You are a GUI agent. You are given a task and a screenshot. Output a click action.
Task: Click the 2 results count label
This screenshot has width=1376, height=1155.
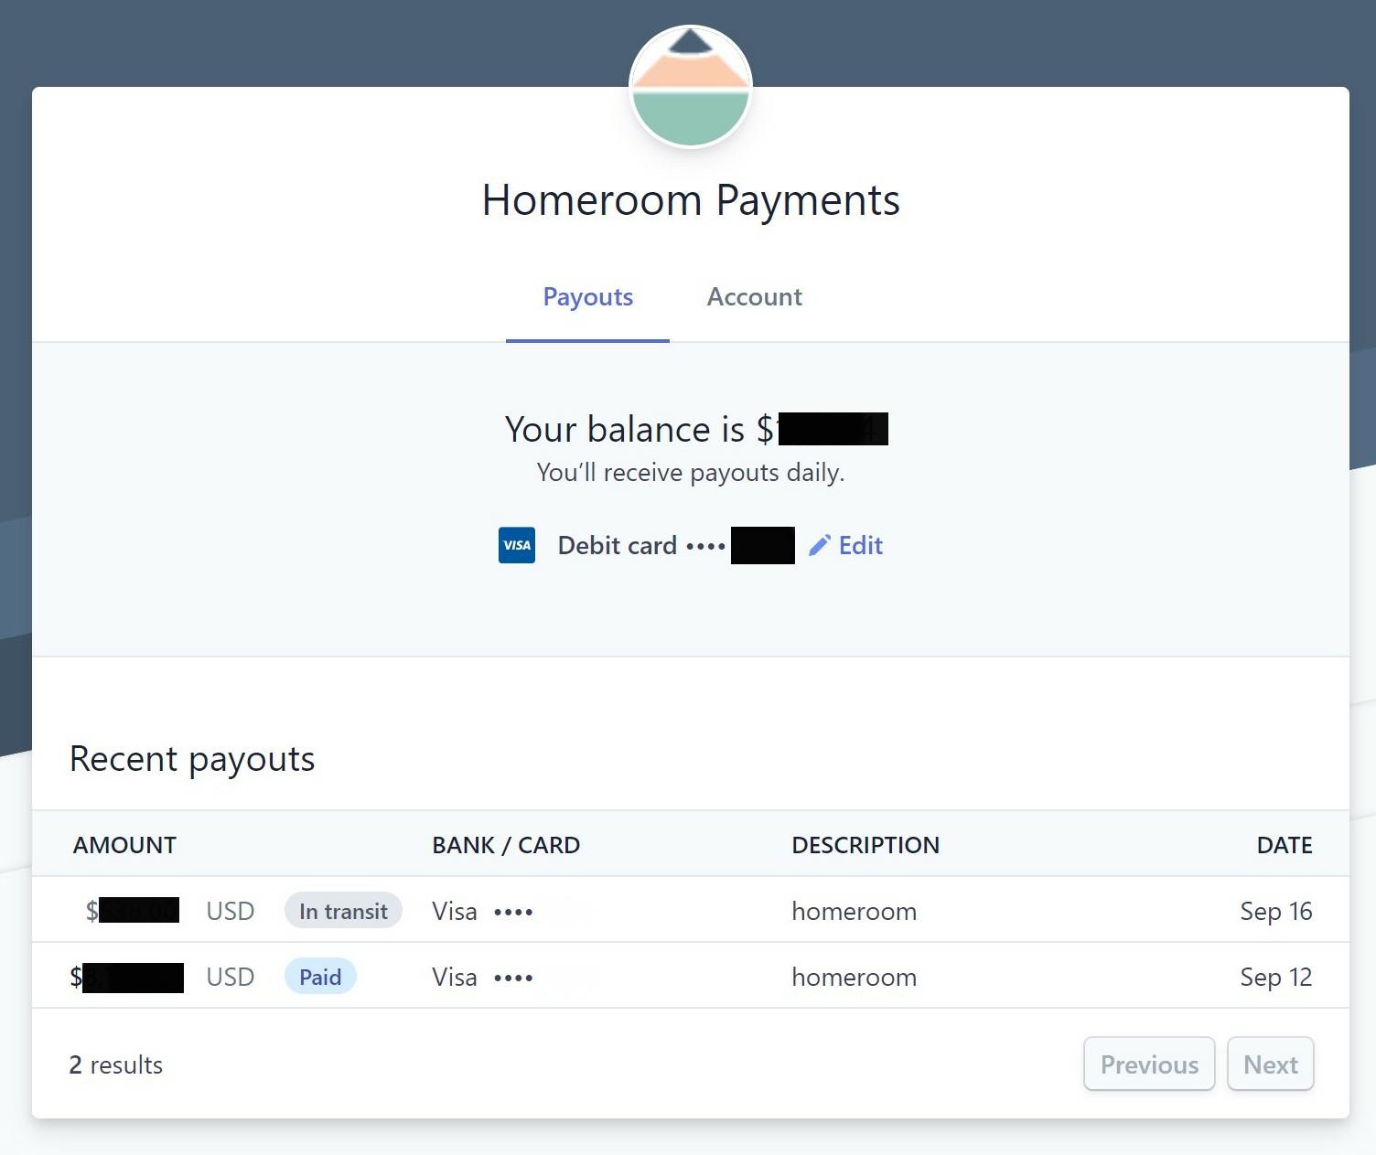point(115,1064)
